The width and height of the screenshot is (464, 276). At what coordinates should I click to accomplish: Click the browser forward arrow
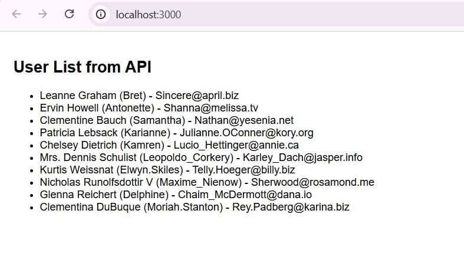click(42, 14)
